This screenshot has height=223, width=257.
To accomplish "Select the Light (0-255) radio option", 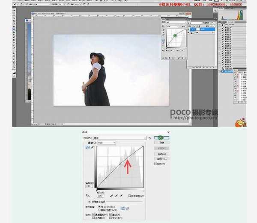I will (100, 206).
